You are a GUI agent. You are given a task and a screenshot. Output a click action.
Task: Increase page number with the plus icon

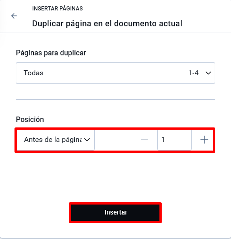click(x=204, y=140)
